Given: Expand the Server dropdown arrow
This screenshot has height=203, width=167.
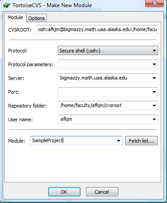Looking at the screenshot, I should tap(154, 78).
